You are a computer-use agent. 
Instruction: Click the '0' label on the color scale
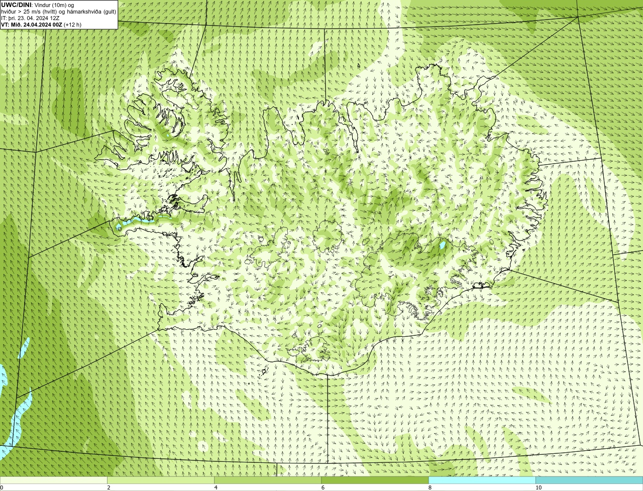[2, 487]
